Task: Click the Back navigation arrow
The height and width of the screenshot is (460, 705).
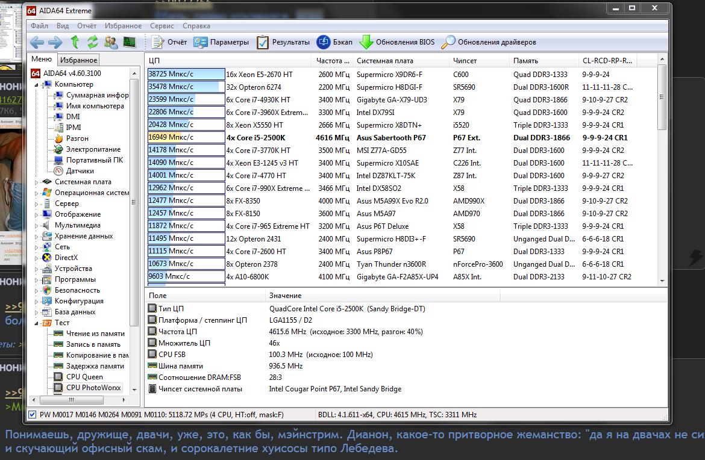Action: pyautogui.click(x=36, y=42)
